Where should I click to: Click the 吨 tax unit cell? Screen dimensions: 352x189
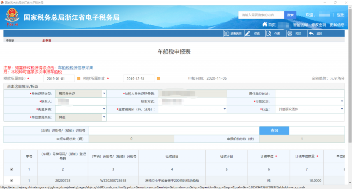point(269,181)
